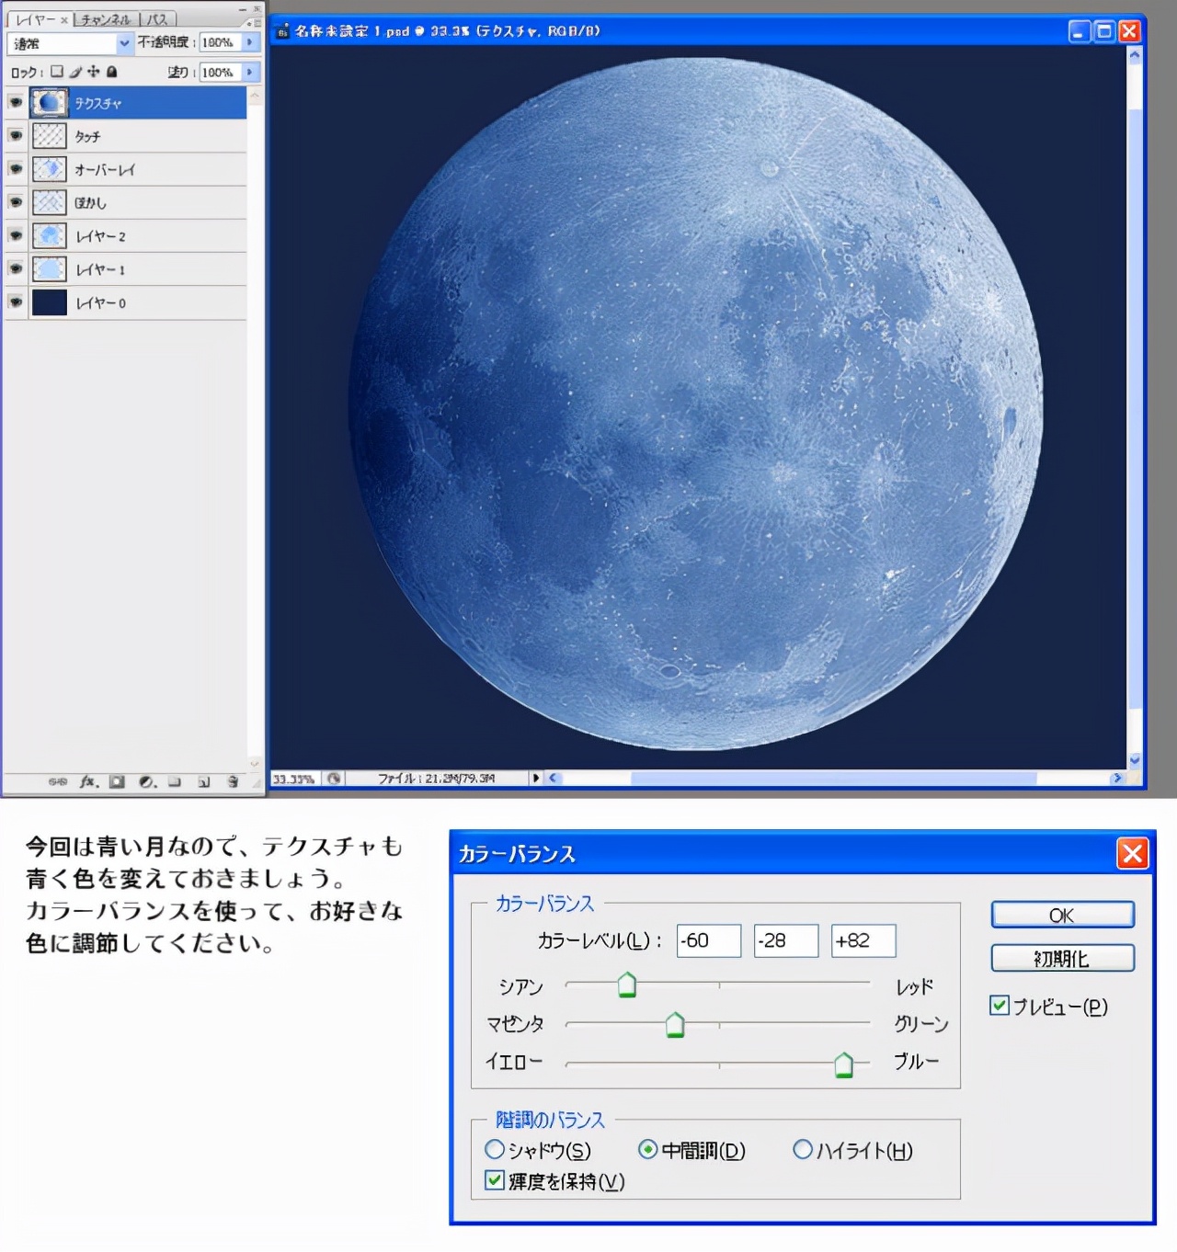Click the +82 color level field
This screenshot has width=1177, height=1252.
[863, 940]
